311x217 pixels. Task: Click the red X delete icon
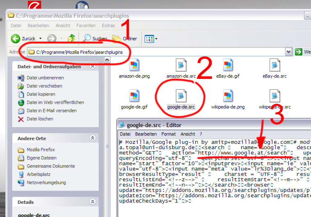pos(21,119)
